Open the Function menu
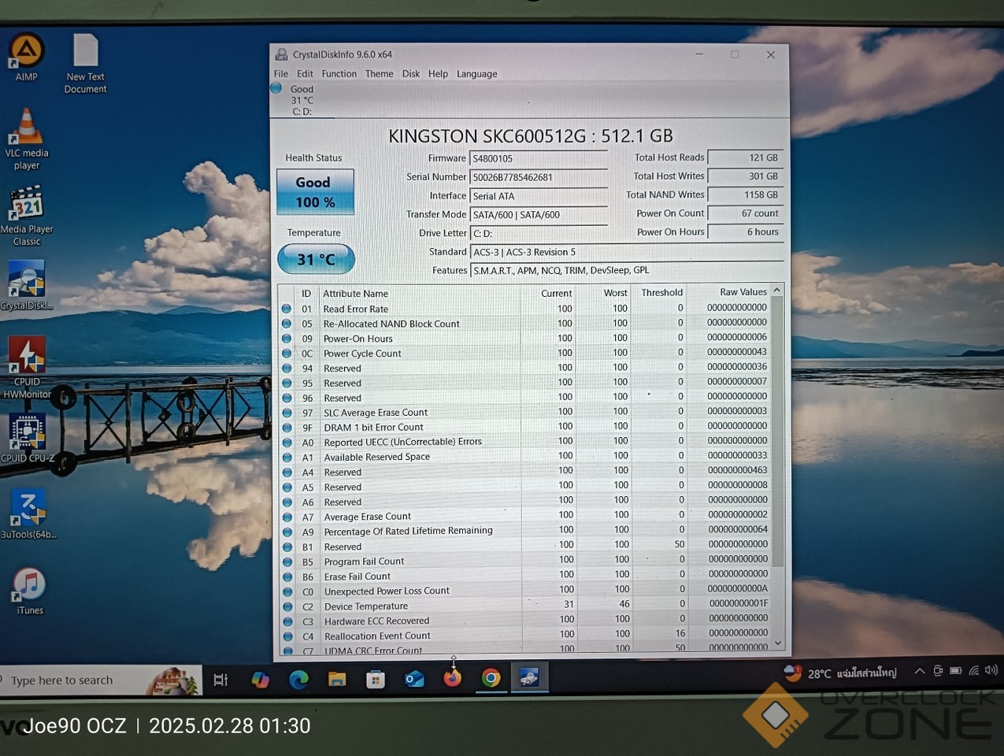The image size is (1004, 756). (339, 74)
